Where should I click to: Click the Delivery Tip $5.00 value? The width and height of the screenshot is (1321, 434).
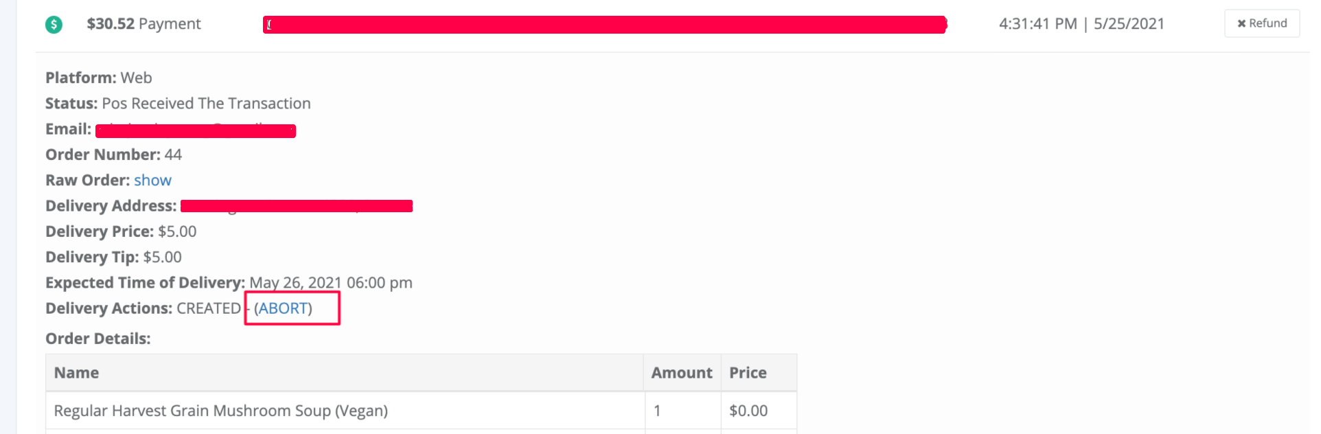163,258
